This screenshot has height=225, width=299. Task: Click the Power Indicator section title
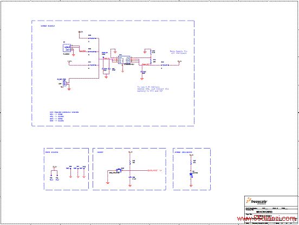pyautogui.click(x=183, y=152)
